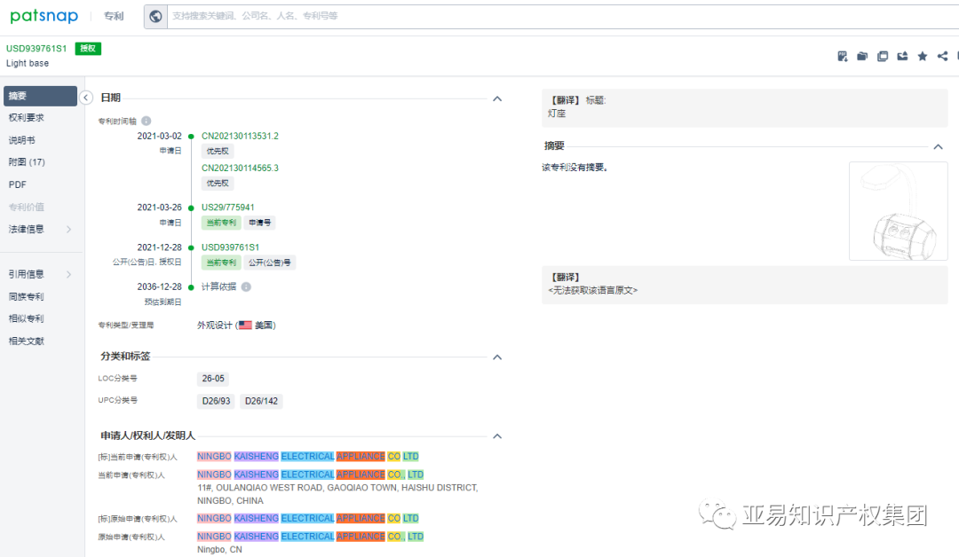Expand 引用信息 submenu arrow
Screen dimensions: 959x557
[x=68, y=274]
